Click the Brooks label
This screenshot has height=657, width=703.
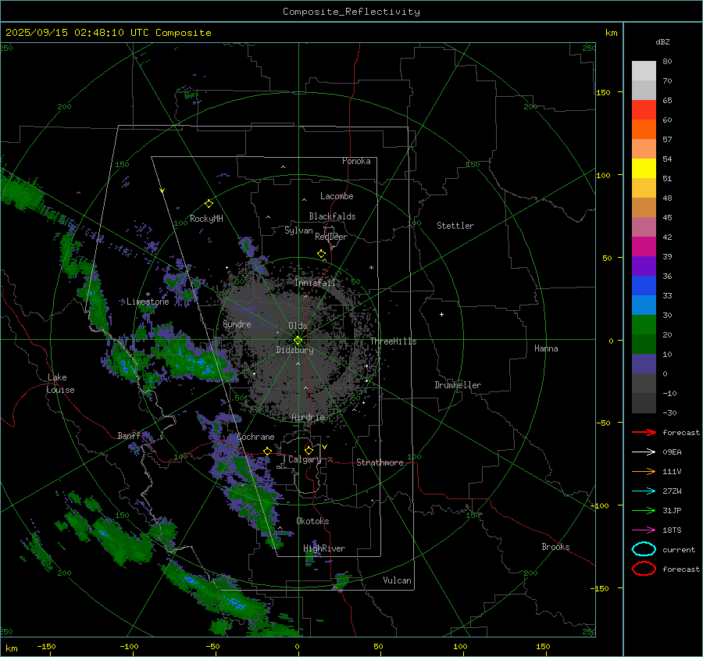pos(555,547)
